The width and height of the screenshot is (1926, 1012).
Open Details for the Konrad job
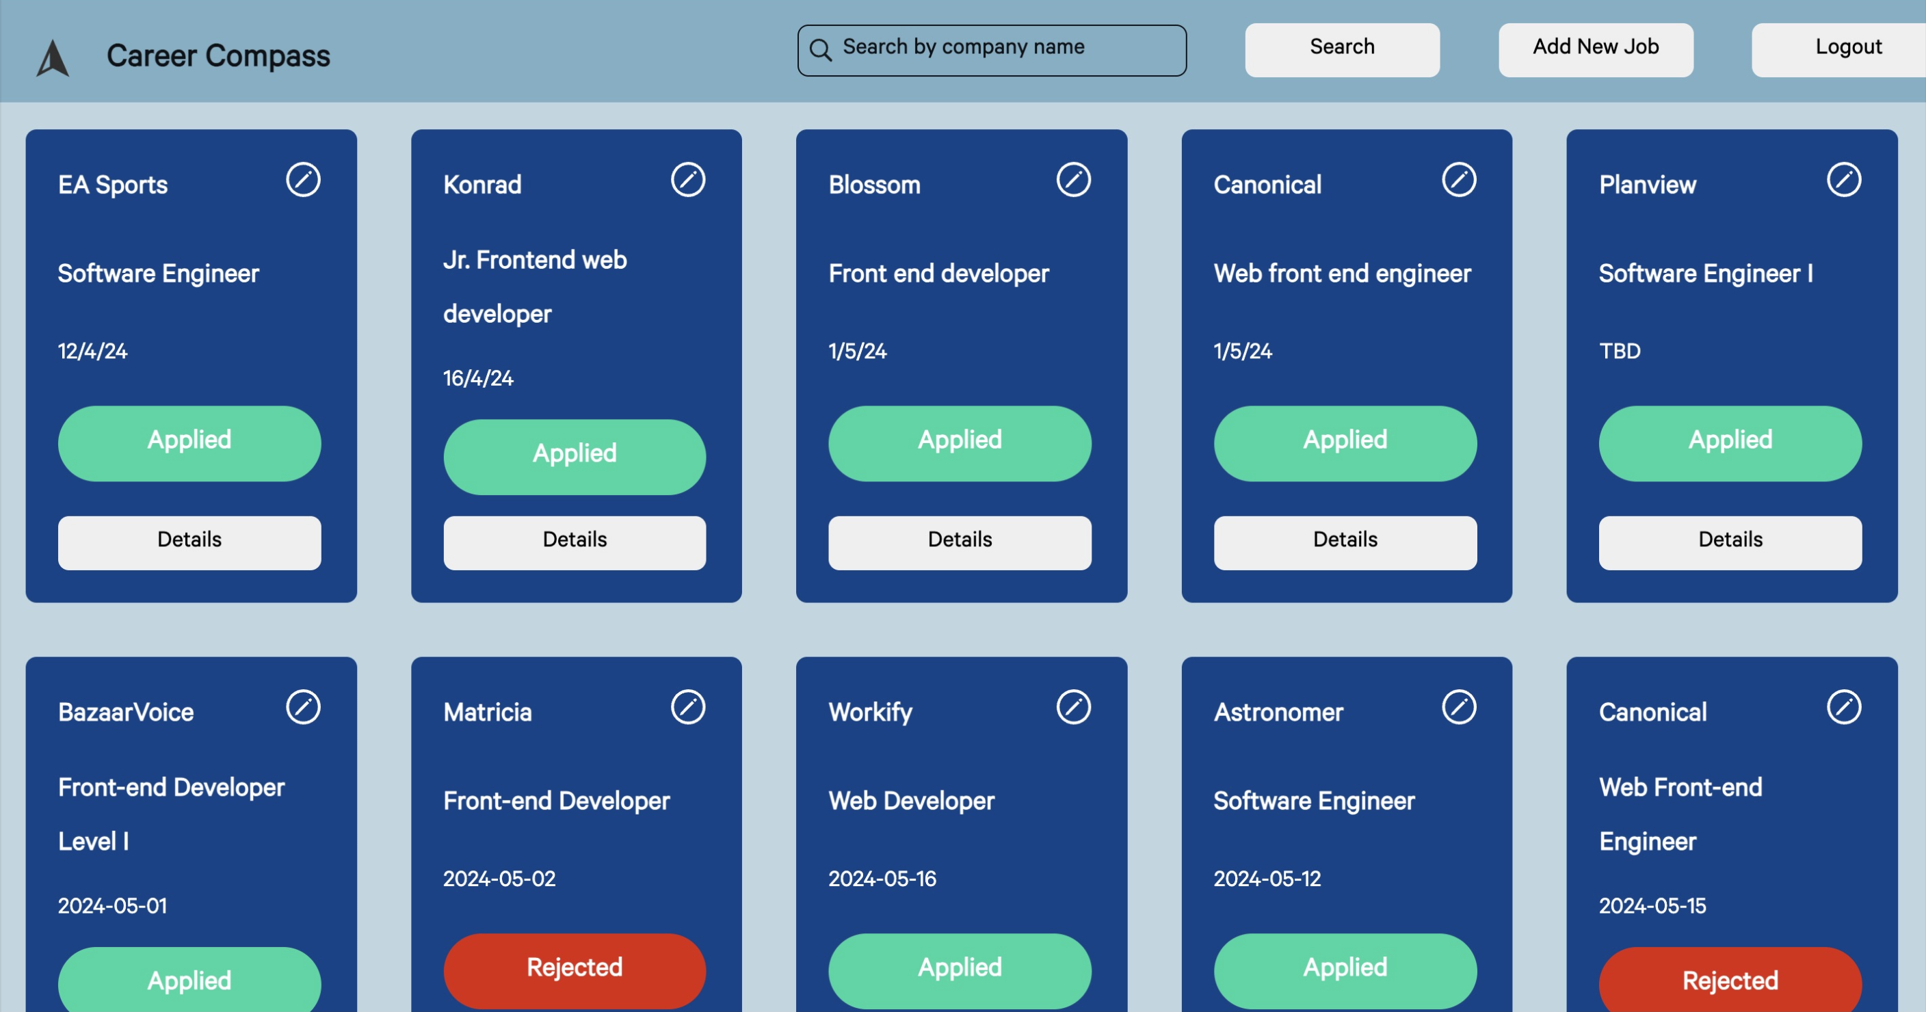tap(575, 543)
